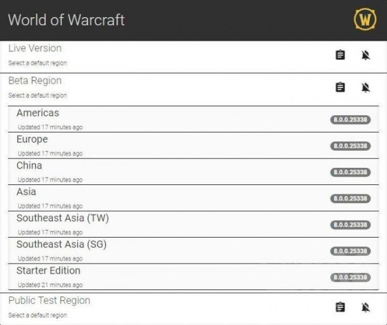Toggle notification bell for Live Version
Image resolution: width=387 pixels, height=325 pixels.
click(x=365, y=54)
